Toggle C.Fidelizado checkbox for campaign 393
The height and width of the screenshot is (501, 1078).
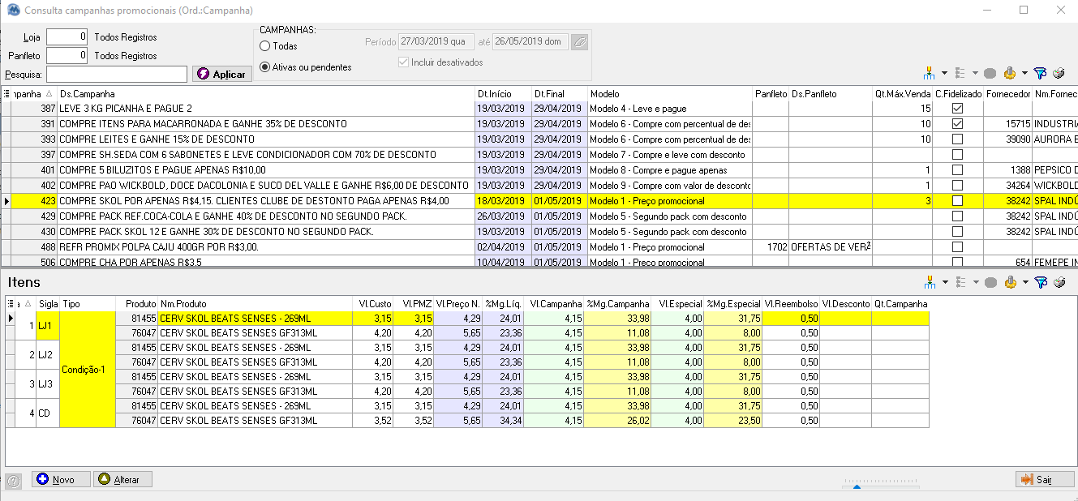(957, 139)
